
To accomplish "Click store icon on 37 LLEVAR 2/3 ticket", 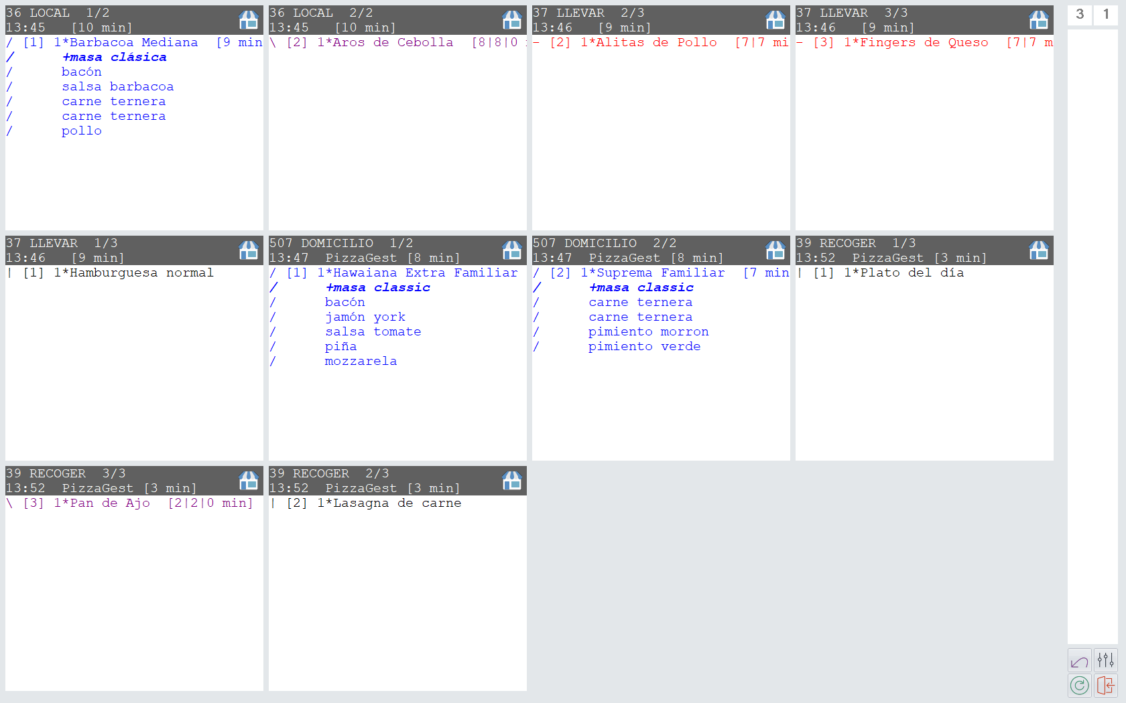I will pos(775,20).
